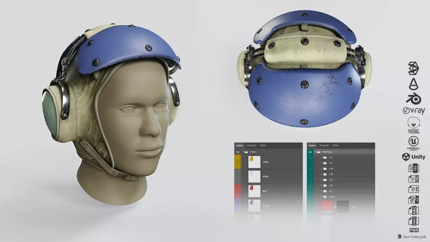Click the x W folder icon
The width and height of the screenshot is (430, 242).
coord(325,169)
